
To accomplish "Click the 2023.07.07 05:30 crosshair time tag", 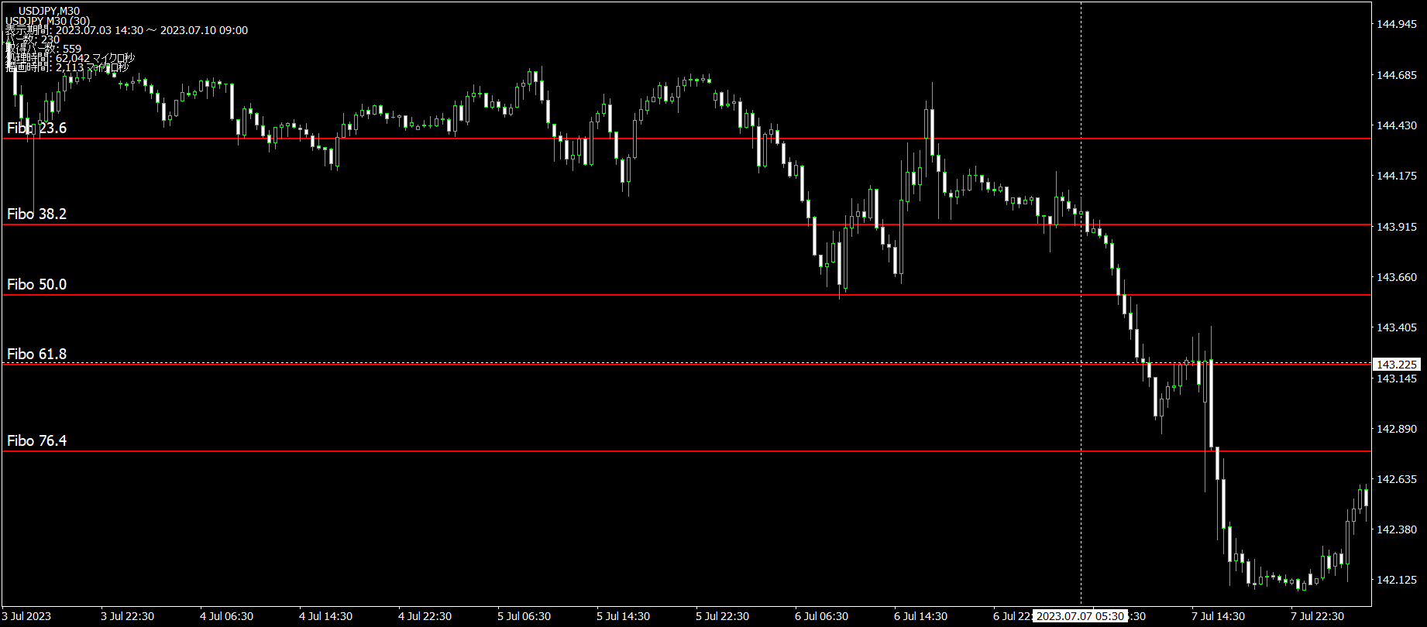I will (x=1080, y=616).
